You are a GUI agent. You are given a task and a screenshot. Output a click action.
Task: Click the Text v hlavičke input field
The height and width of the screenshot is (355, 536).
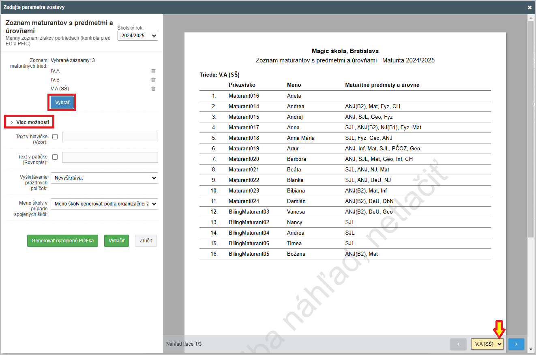coord(110,137)
